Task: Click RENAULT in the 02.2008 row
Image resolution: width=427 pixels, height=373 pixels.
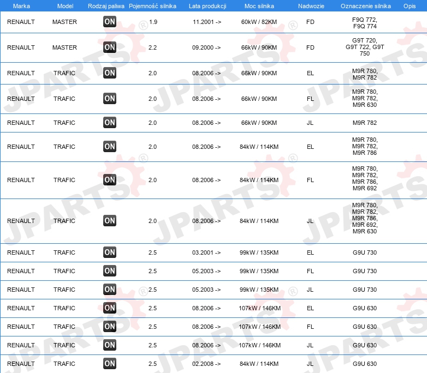Action: [21, 364]
